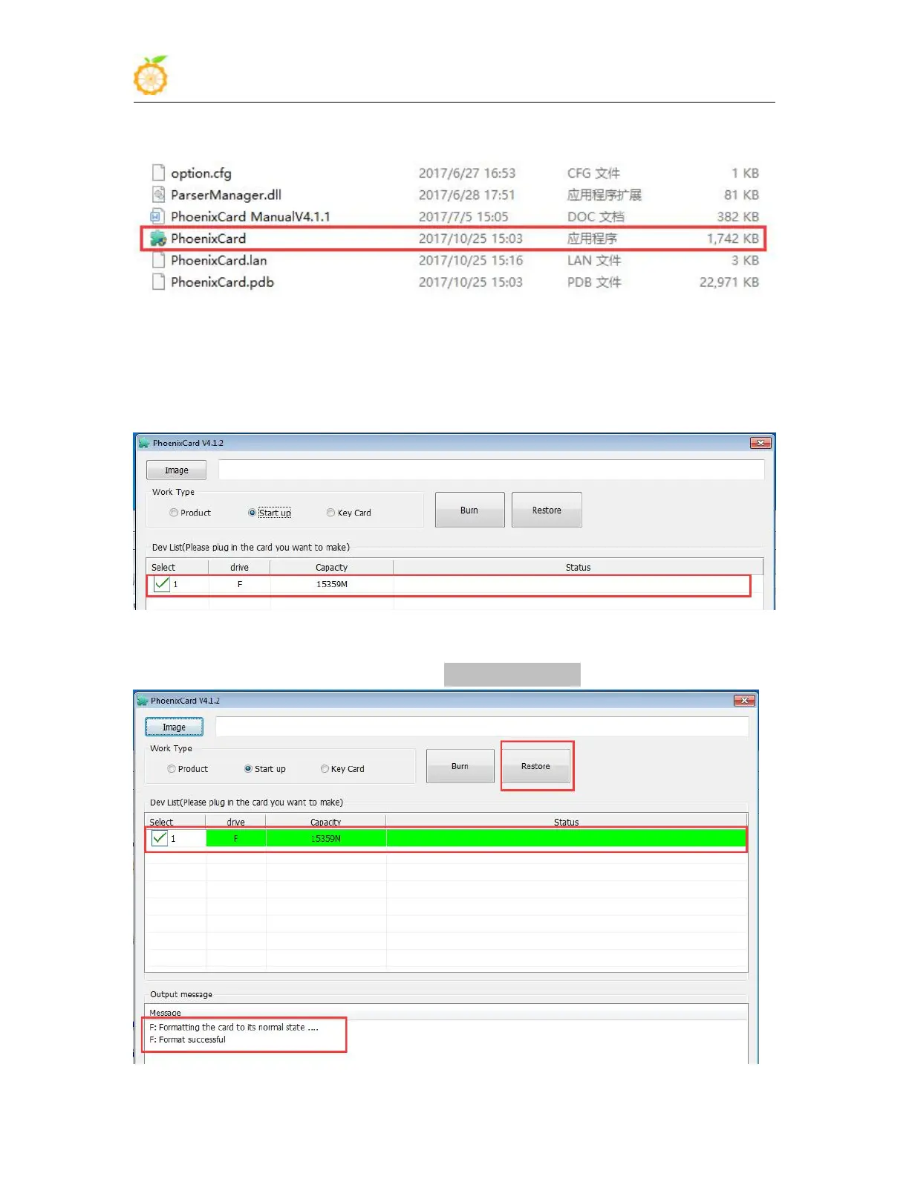The height and width of the screenshot is (1177, 909).
Task: Click image path field in upper window
Action: 491,470
